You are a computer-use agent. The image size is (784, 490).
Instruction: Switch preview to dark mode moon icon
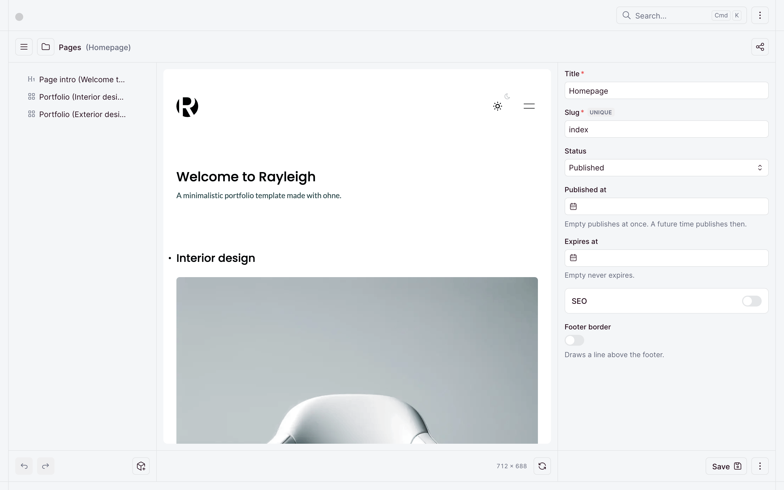tap(507, 96)
